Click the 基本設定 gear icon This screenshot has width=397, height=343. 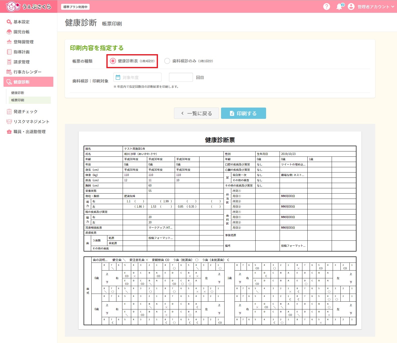[9, 22]
